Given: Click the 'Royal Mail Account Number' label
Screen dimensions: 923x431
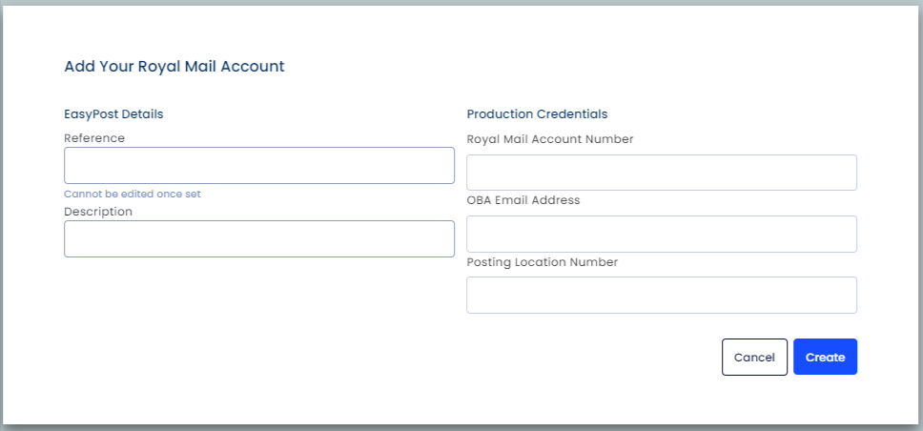Looking at the screenshot, I should tap(550, 139).
